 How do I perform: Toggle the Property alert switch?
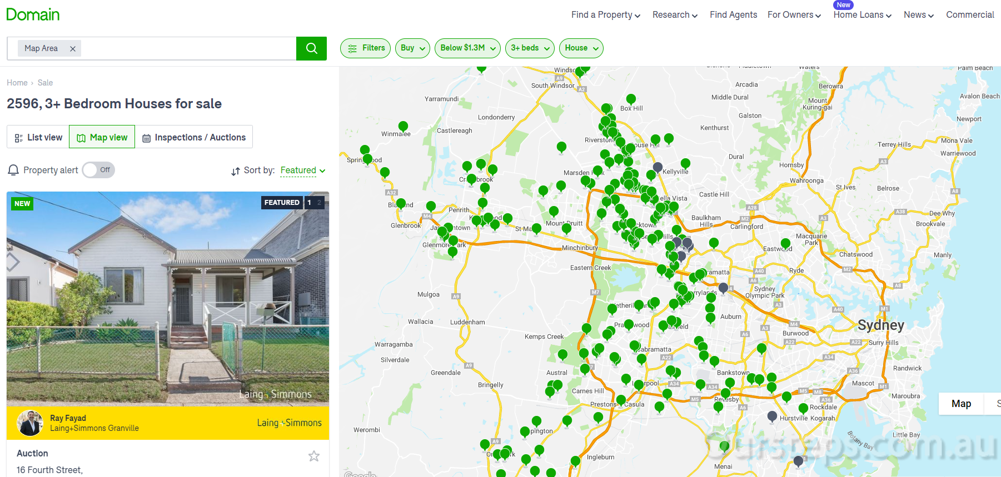pyautogui.click(x=98, y=170)
